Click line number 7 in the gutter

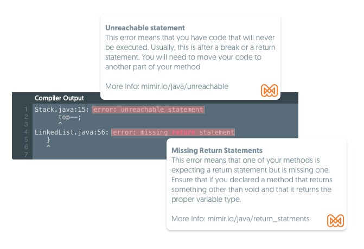(26, 155)
